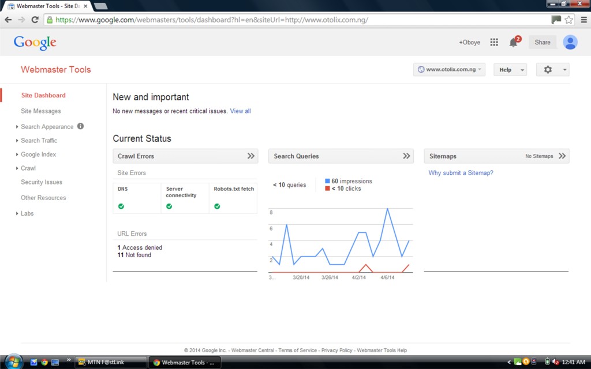The image size is (591, 369).
Task: Click volume icon in system tray
Action: coord(556,362)
